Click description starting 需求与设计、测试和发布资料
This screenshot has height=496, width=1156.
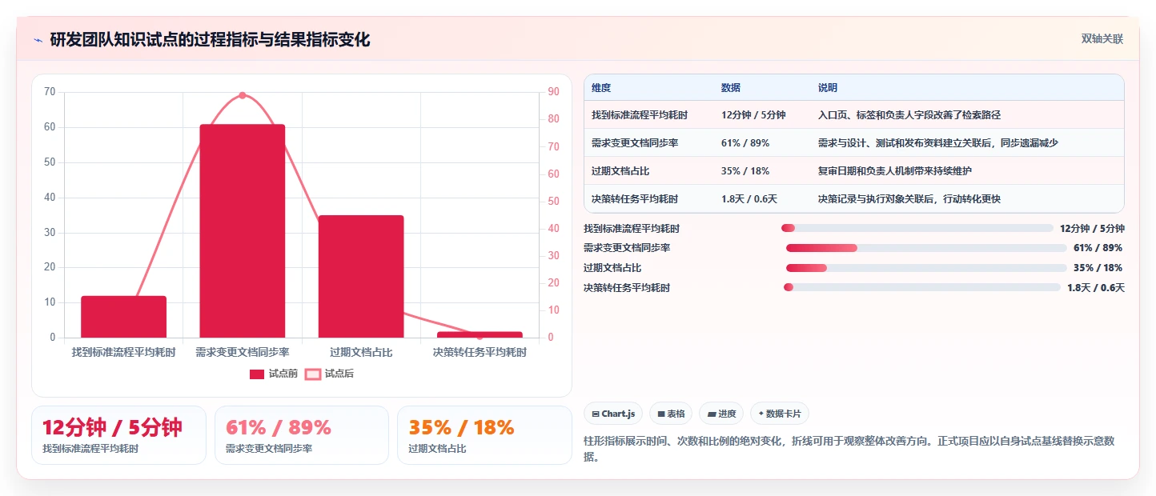[x=938, y=143]
